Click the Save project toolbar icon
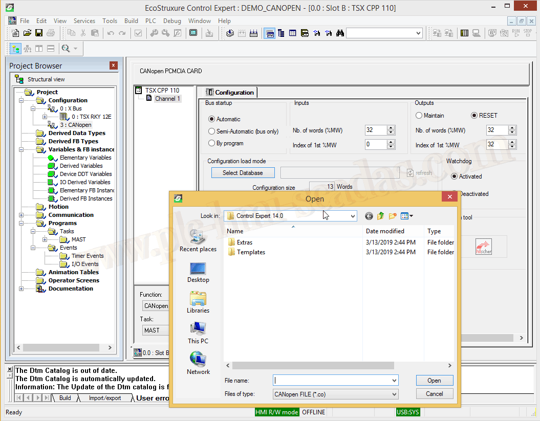 pos(39,33)
